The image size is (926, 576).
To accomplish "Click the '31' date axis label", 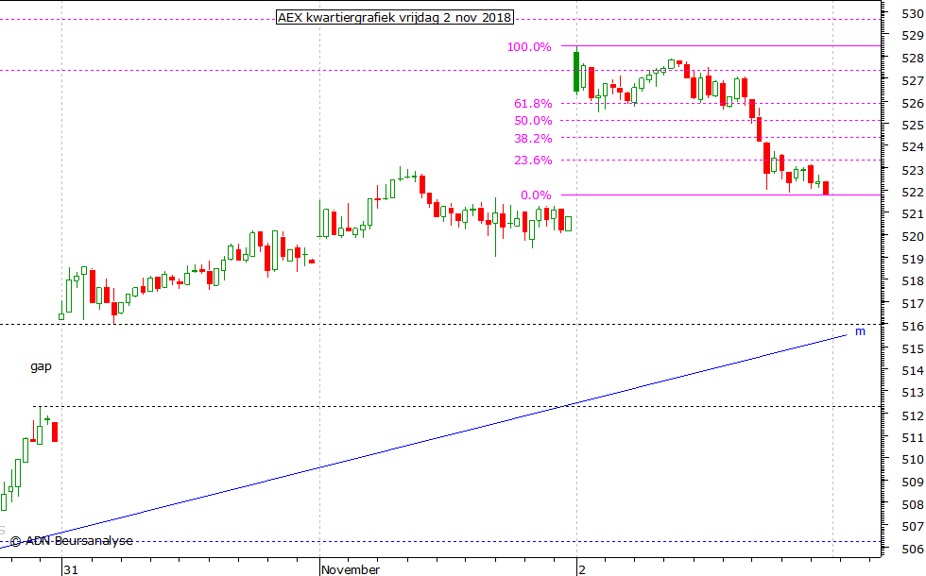I will point(71,569).
